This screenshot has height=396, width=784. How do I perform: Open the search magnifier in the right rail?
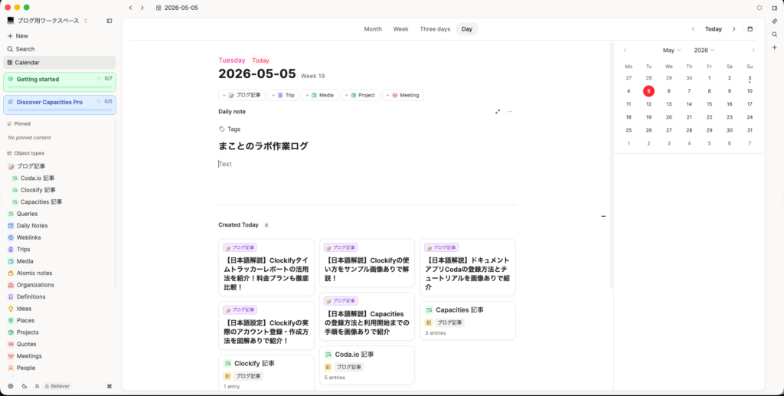(775, 34)
